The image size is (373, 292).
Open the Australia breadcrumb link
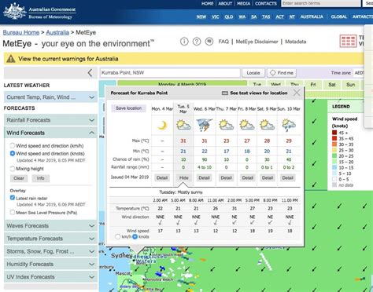coord(57,32)
